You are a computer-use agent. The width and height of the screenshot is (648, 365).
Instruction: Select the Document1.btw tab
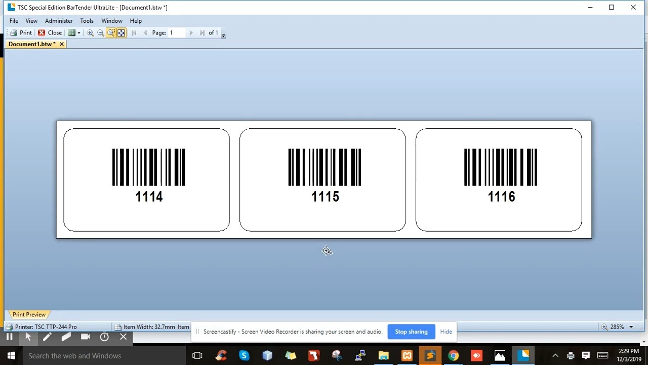(32, 44)
